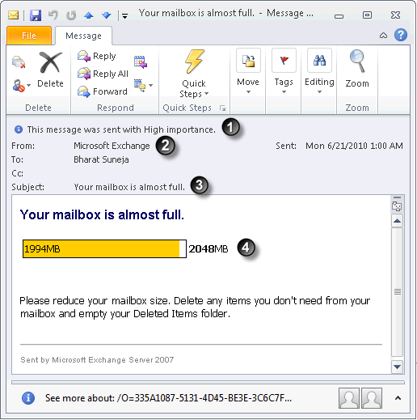Click the scroll down arrow in message body
The height and width of the screenshot is (420, 417).
point(397,367)
